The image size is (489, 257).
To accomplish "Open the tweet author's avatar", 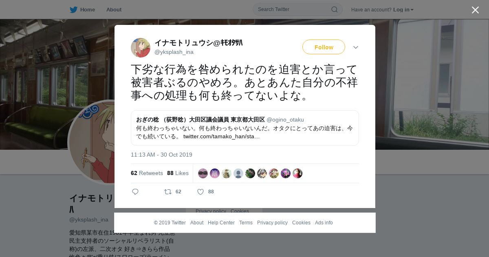I will [x=141, y=48].
